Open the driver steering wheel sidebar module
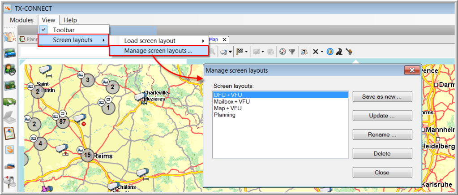 pos(9,69)
